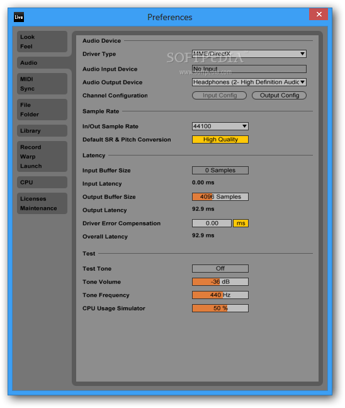Click the Input Buffer Size field

coord(220,171)
